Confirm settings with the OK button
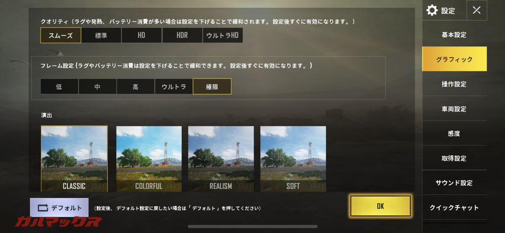This screenshot has height=233, width=505. tap(380, 206)
